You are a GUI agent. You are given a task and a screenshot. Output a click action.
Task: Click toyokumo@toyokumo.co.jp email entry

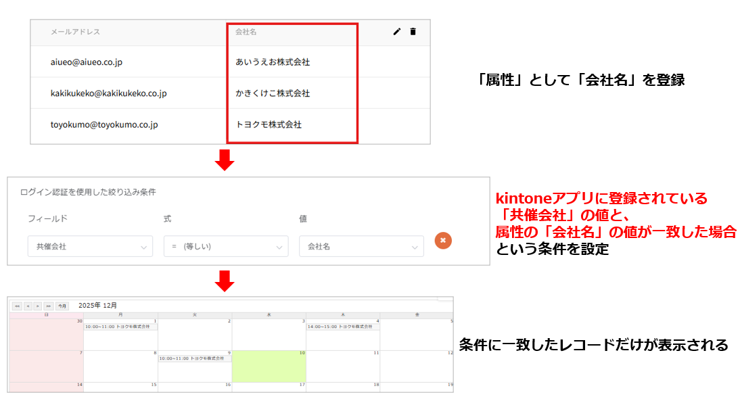point(103,125)
